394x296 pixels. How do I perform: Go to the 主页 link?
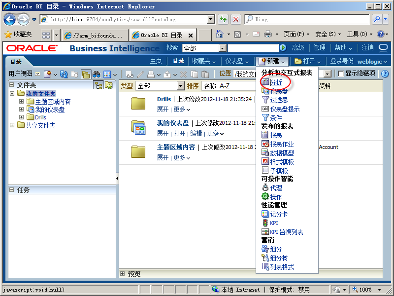click(x=156, y=61)
